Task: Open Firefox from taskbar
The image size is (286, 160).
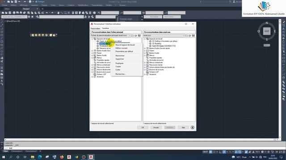Action: pyautogui.click(x=62, y=157)
